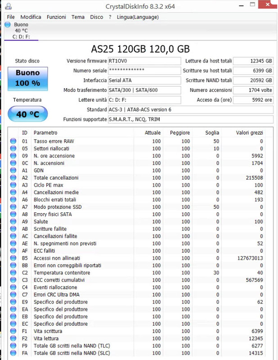
Task: Click the status orb for GDN
Action: pyautogui.click(x=13, y=170)
